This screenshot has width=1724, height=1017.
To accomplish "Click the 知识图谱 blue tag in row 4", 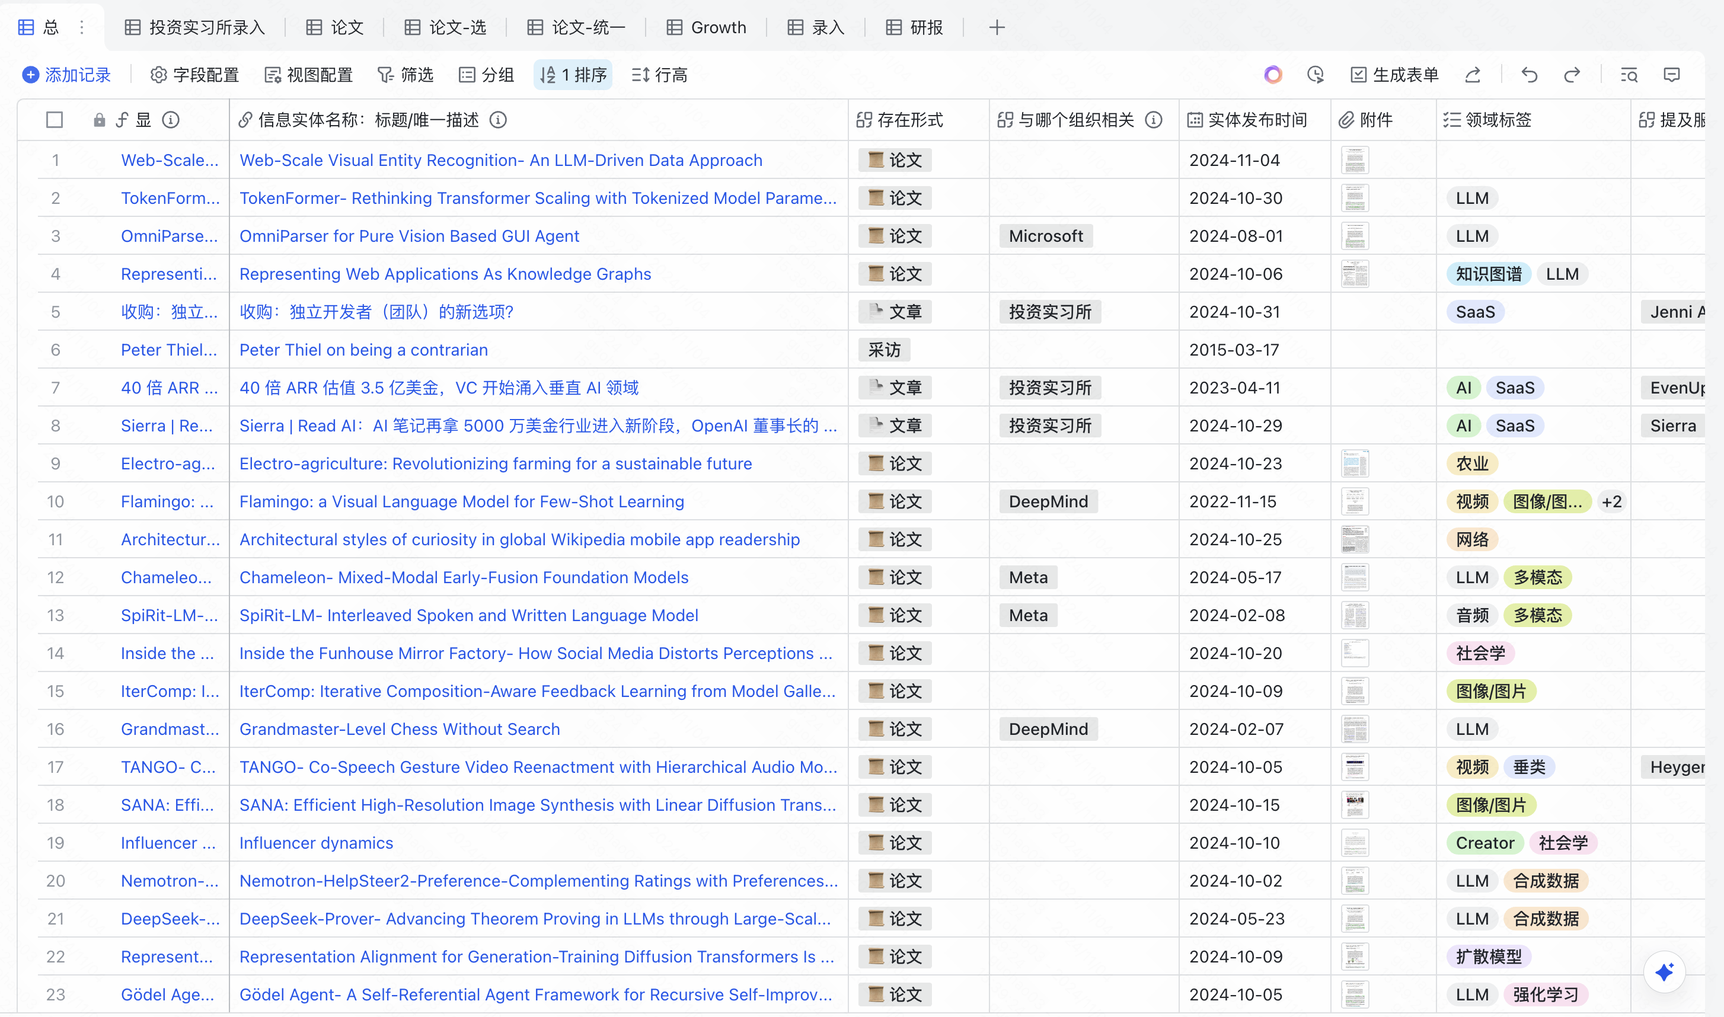I will 1487,274.
